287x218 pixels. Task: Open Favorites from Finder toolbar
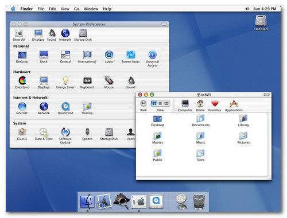pyautogui.click(x=215, y=106)
